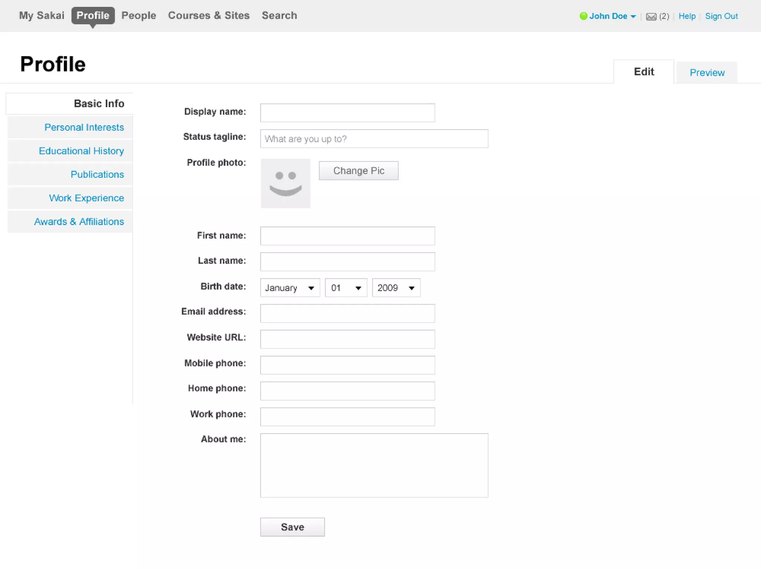Open the Personal Interests section
The height and width of the screenshot is (570, 761).
(x=84, y=127)
